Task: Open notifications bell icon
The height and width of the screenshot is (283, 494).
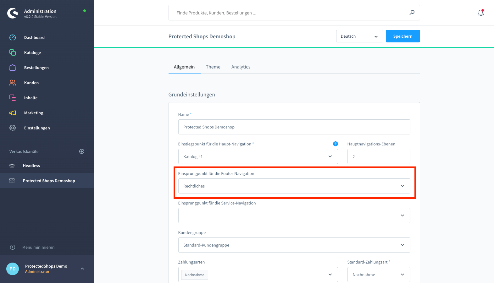Action: pyautogui.click(x=480, y=13)
